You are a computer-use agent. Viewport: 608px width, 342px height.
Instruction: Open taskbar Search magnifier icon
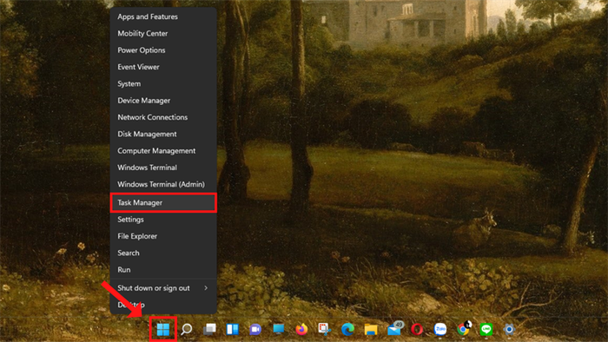coord(187,329)
